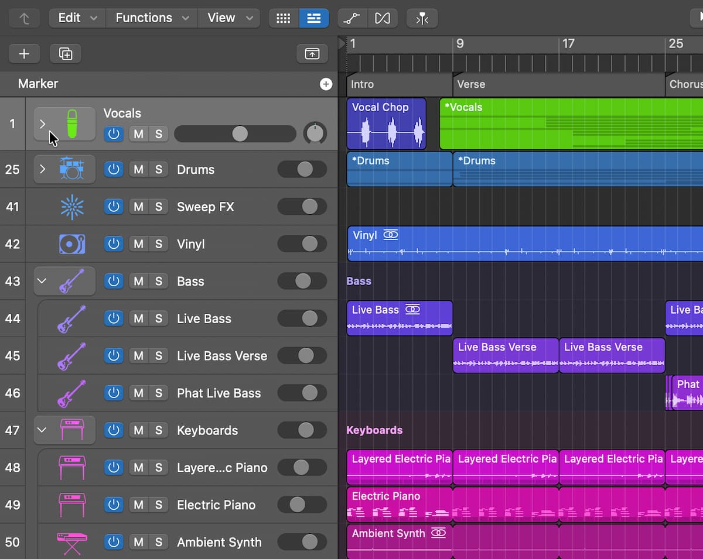Open the Functions menu
The height and width of the screenshot is (559, 703).
[x=152, y=18]
